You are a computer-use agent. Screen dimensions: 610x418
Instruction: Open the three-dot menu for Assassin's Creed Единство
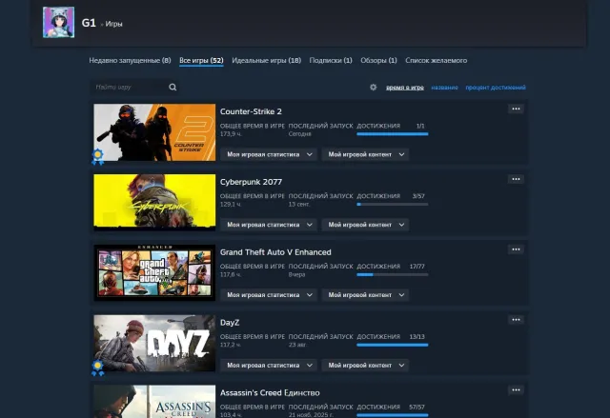[516, 390]
